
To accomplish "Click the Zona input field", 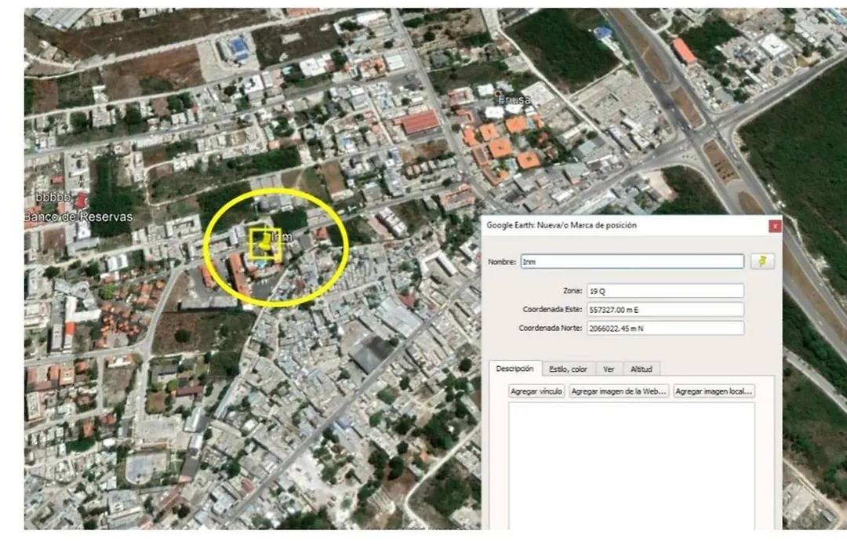I will pyautogui.click(x=665, y=291).
